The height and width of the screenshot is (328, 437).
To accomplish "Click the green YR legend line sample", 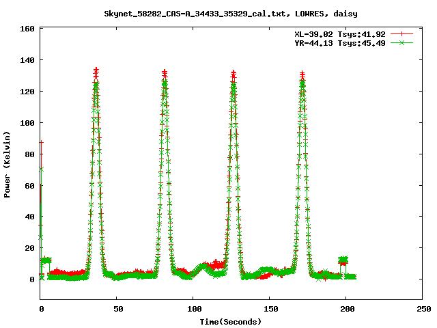I will click(401, 42).
